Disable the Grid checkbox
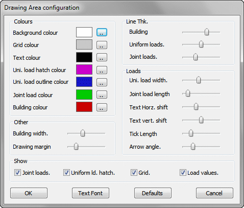 pyautogui.click(x=134, y=173)
